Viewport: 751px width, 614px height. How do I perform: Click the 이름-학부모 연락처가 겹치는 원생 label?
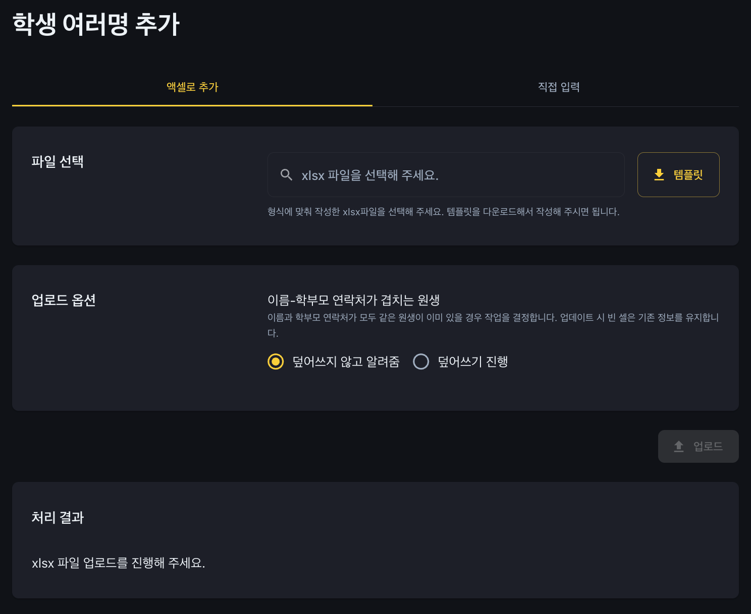click(x=353, y=300)
